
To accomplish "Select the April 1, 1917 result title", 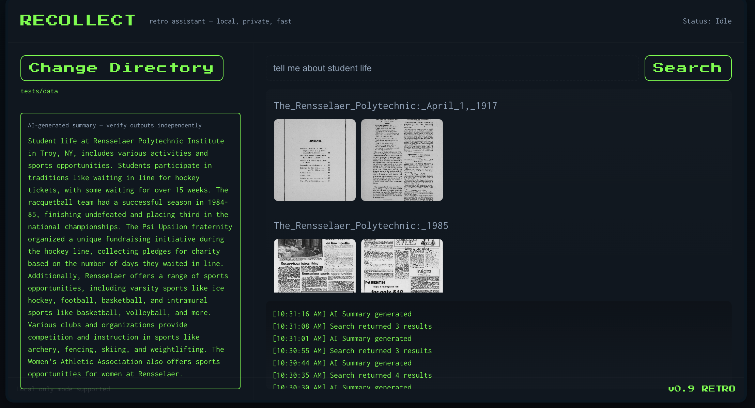I will pyautogui.click(x=385, y=106).
